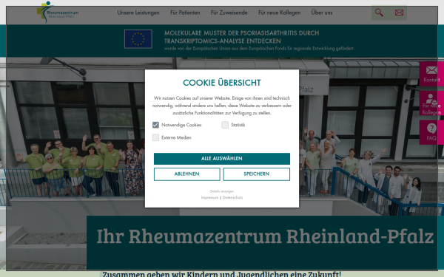444x277 pixels.
Task: Enable the Externe Medien checkbox
Action: [155, 137]
